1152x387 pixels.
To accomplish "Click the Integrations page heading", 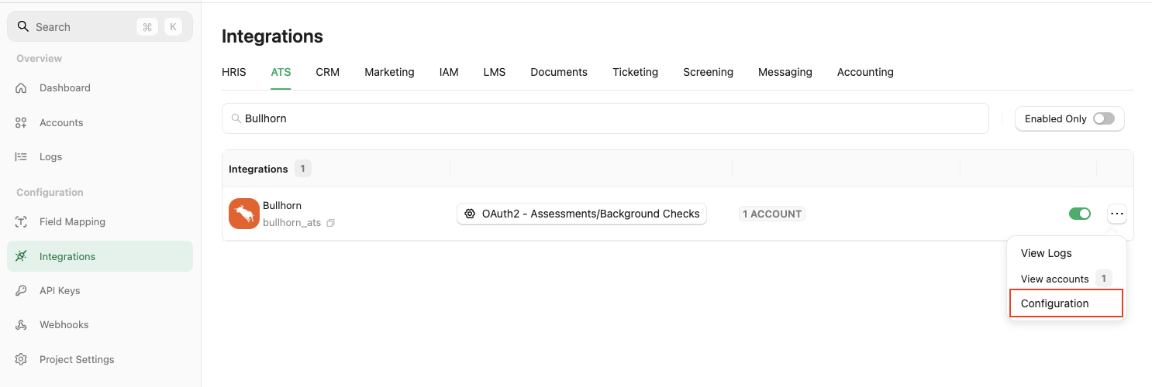I will (x=272, y=36).
